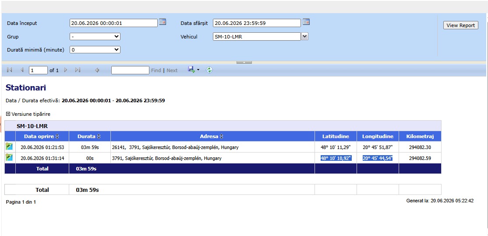Screen dimensions: 488x236
Task: Click the current page number box
Action: [38, 70]
